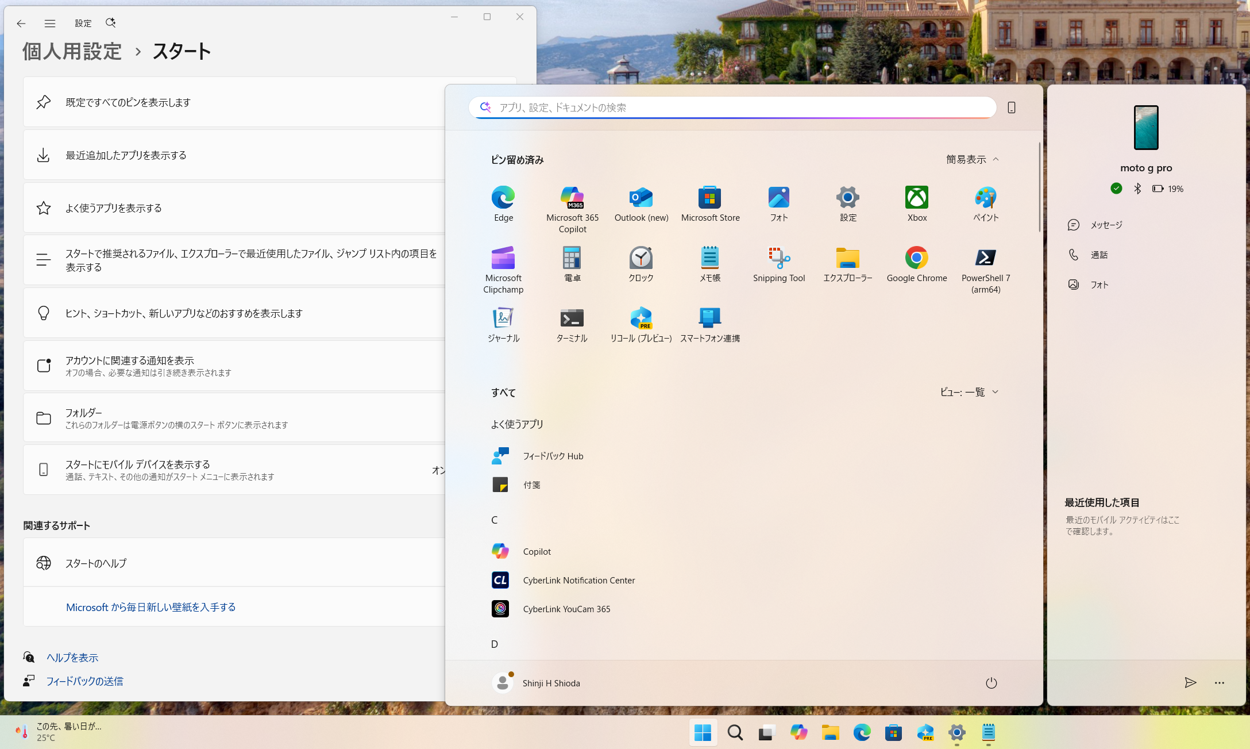Open the Xbox pinned app
This screenshot has width=1250, height=749.
coord(917,204)
